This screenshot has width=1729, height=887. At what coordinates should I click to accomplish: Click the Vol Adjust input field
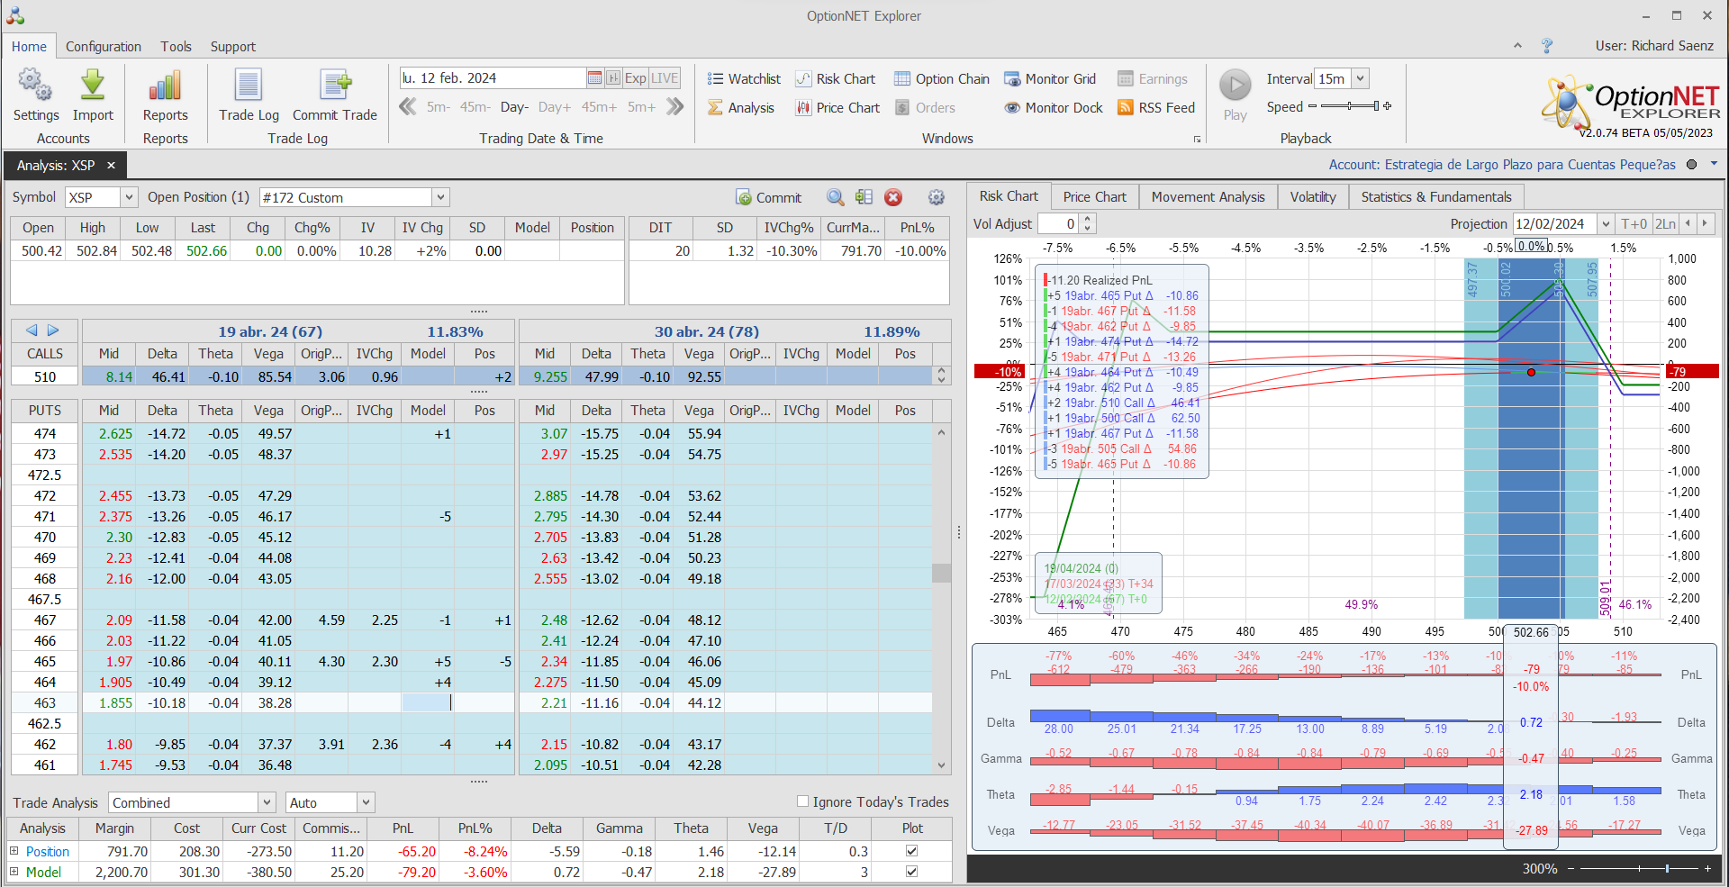(x=1059, y=223)
